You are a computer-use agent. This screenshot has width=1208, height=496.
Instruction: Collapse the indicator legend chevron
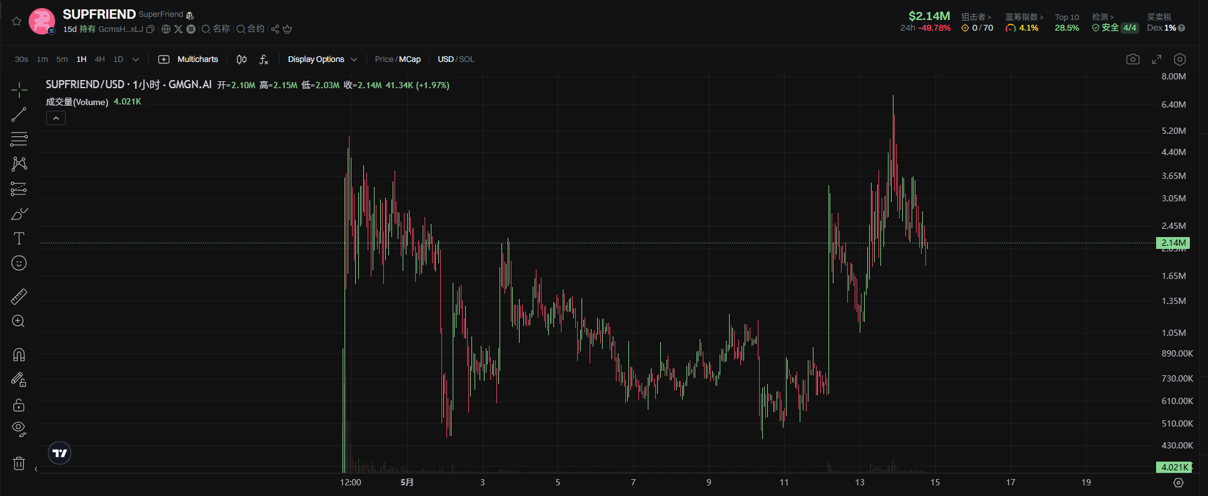56,118
